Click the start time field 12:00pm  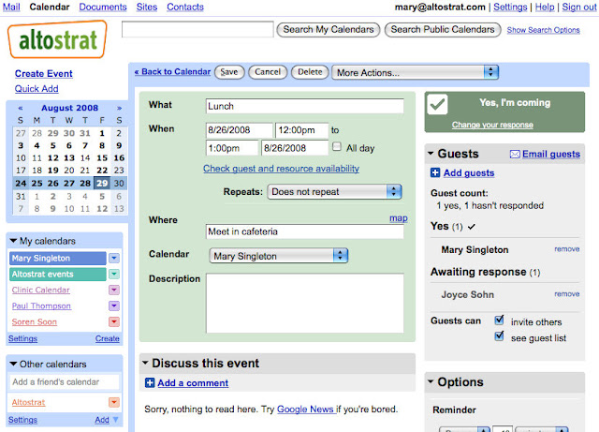click(301, 130)
